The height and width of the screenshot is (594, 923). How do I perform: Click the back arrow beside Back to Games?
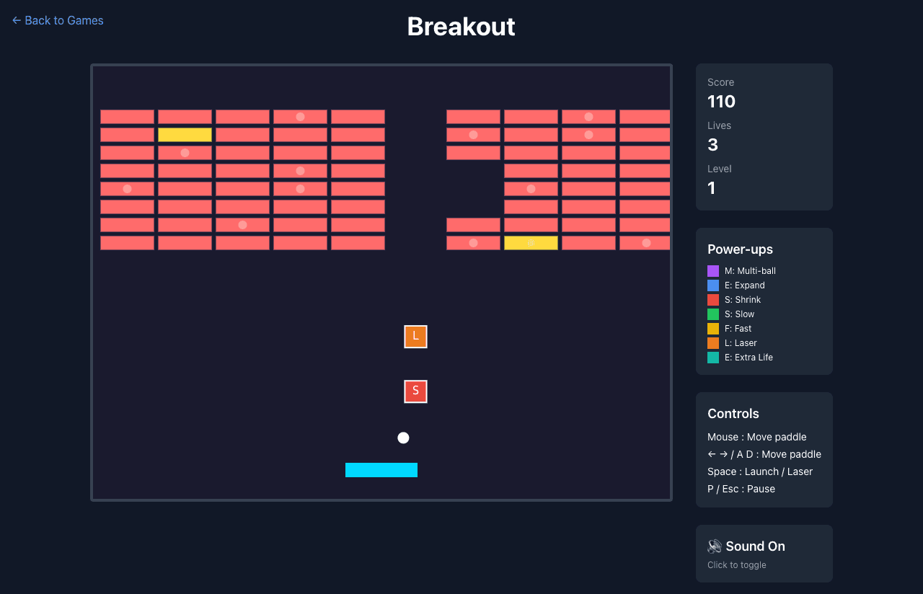click(16, 20)
